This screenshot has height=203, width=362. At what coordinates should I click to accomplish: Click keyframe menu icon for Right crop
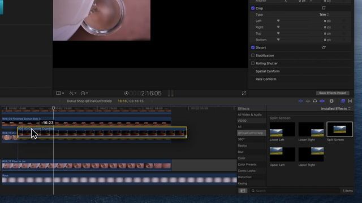(x=278, y=27)
